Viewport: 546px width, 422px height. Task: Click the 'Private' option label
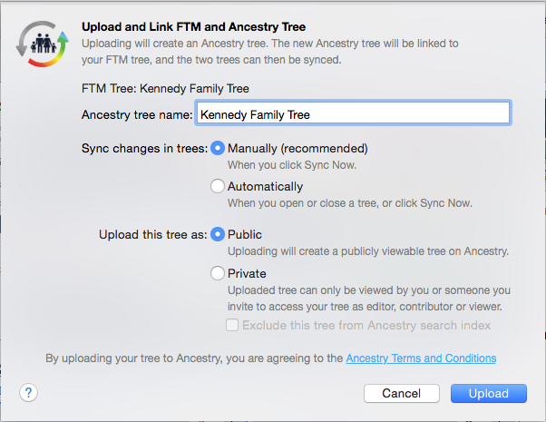[247, 273]
